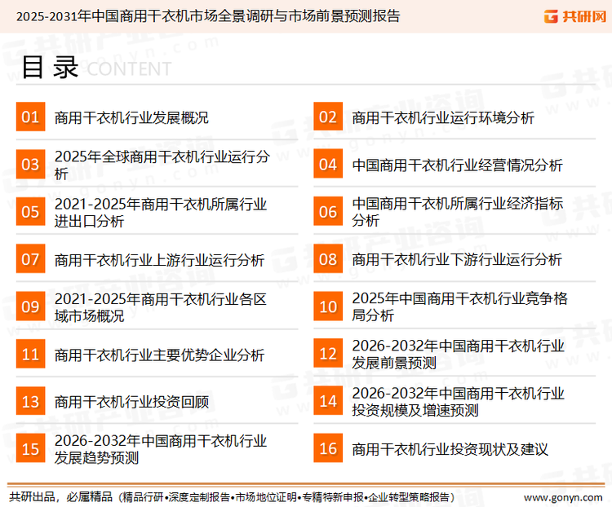Click the orange 13 chapter number box
The height and width of the screenshot is (507, 612).
[x=30, y=401]
